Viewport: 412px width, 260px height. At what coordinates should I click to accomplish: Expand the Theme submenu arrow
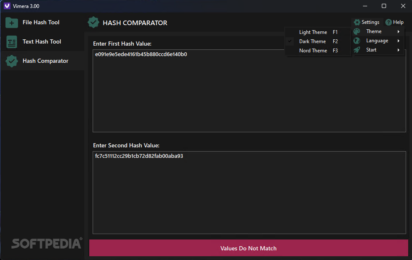pos(399,31)
